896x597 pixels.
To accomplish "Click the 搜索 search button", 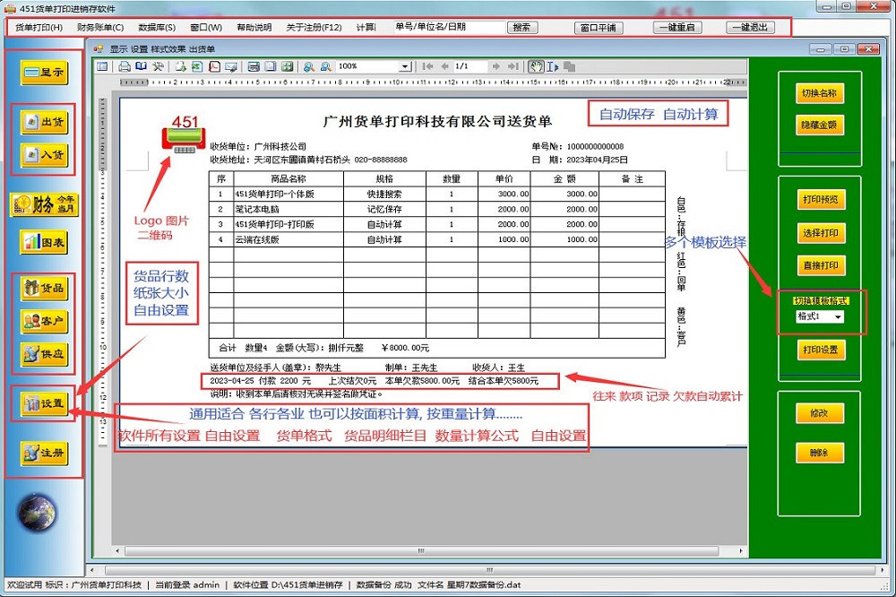I will [x=522, y=28].
